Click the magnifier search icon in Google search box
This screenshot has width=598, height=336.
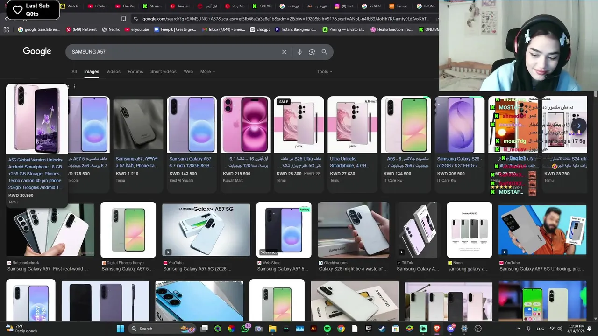324,52
